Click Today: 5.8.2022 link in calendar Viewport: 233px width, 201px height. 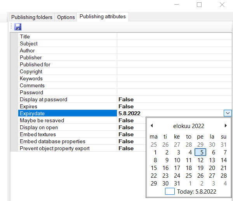196,191
